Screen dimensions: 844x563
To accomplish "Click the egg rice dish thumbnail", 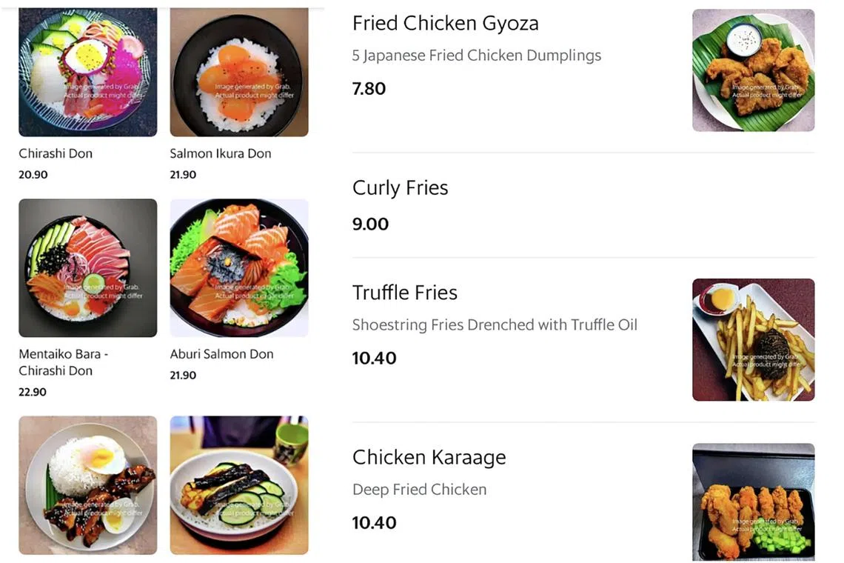I will pyautogui.click(x=87, y=485).
